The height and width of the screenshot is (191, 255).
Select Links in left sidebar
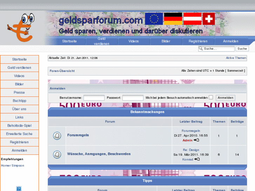pos(19,117)
